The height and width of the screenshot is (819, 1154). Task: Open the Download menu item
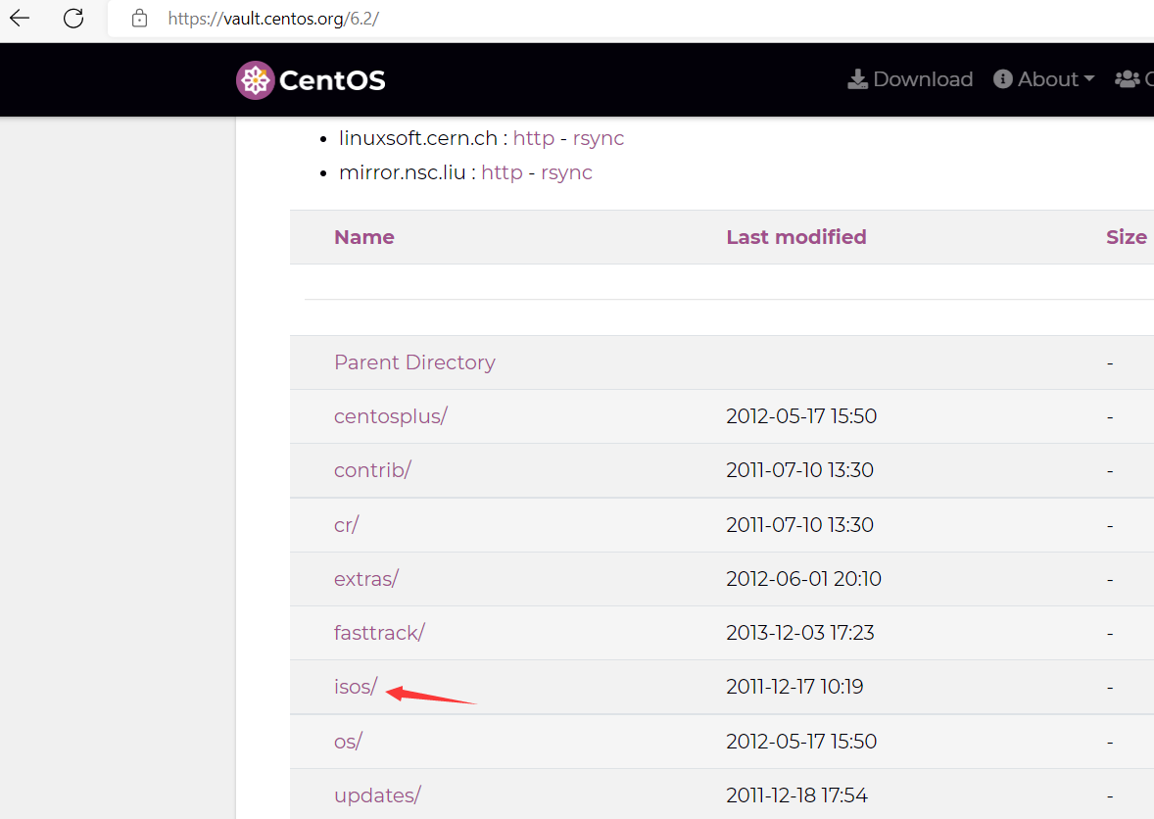click(910, 78)
